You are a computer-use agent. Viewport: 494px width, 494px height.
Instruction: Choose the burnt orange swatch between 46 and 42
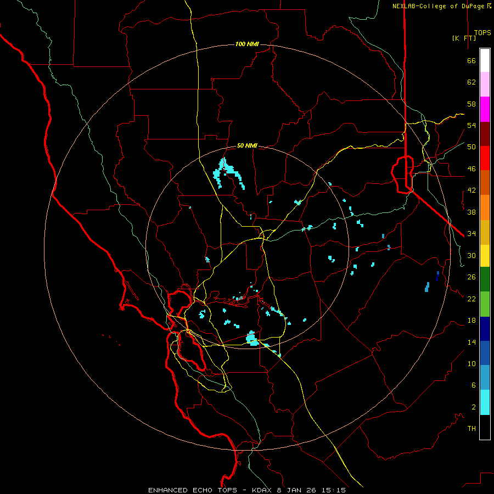(x=485, y=183)
